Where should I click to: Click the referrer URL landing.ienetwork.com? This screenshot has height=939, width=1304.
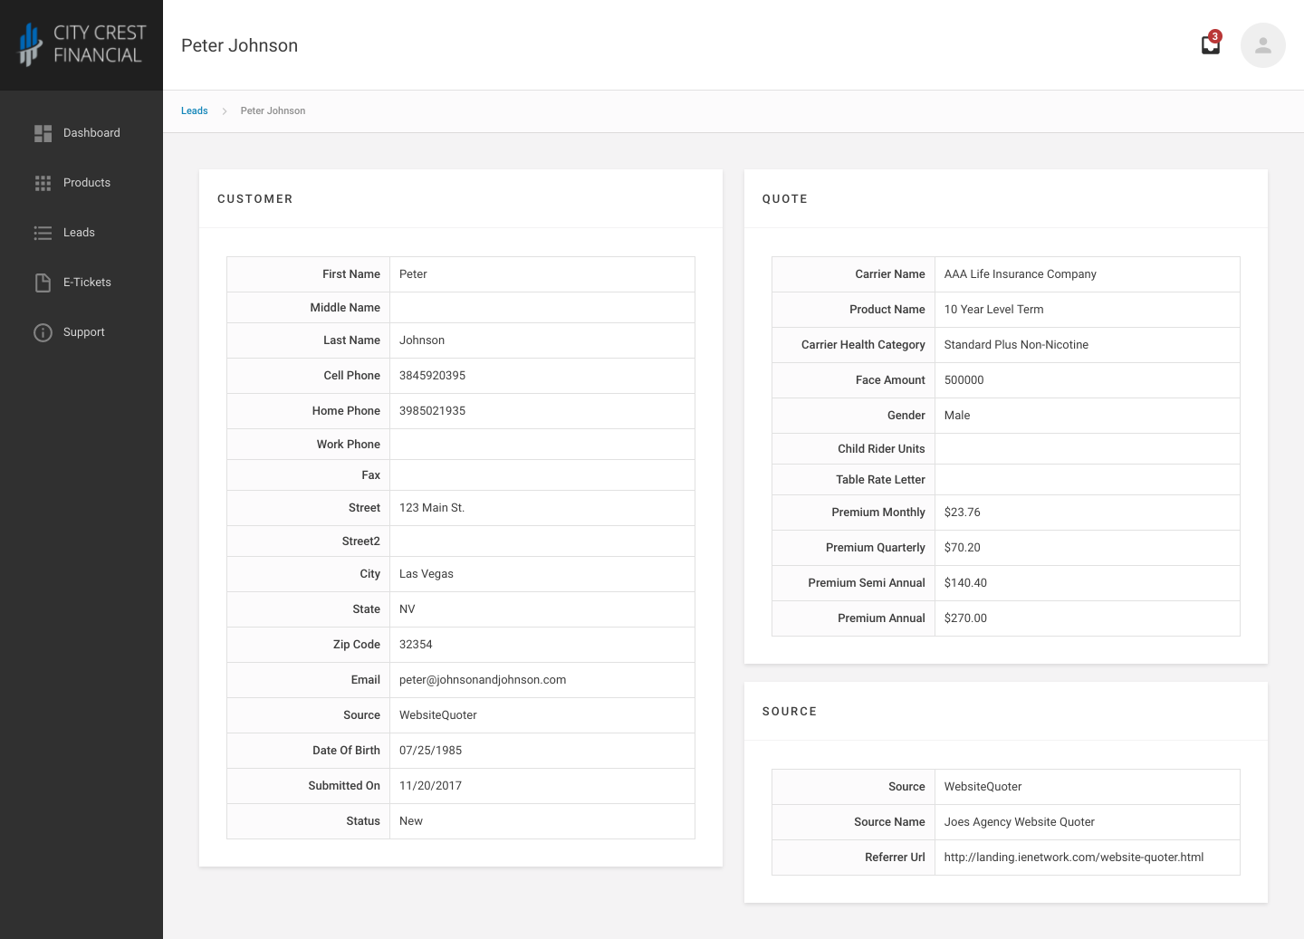pyautogui.click(x=1074, y=858)
